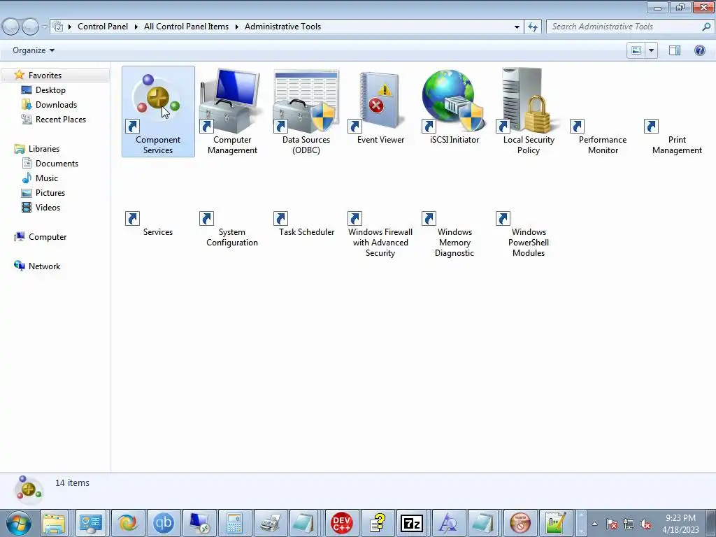Click the Administrative Tools breadcrumb
This screenshot has height=537, width=716.
(x=282, y=27)
